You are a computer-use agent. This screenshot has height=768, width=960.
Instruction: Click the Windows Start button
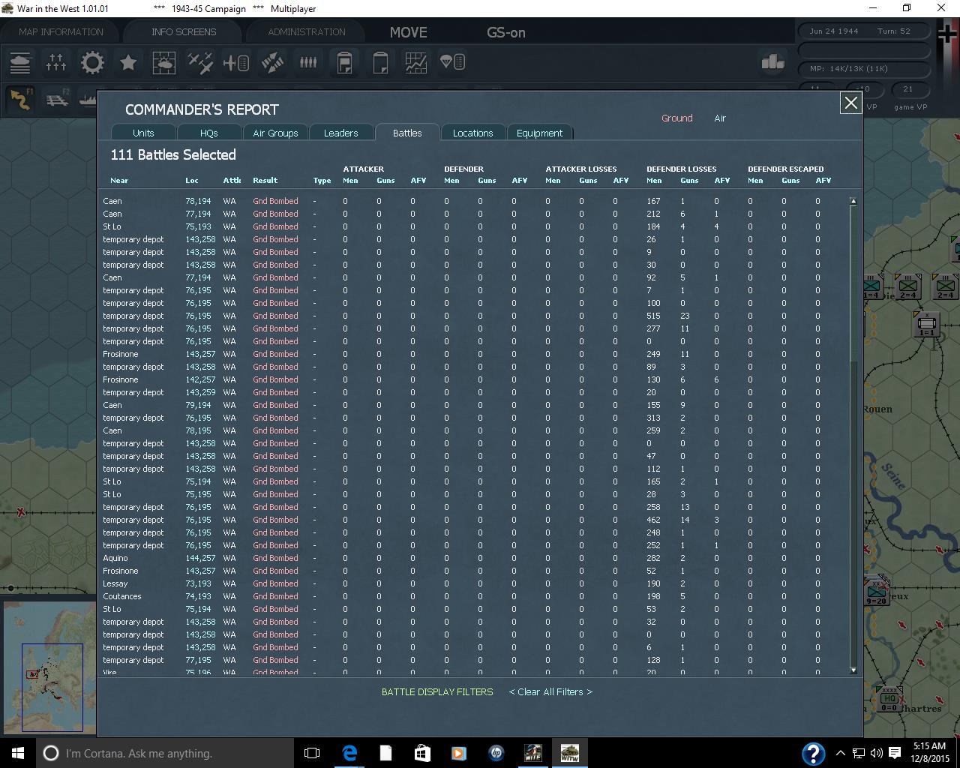(x=17, y=753)
